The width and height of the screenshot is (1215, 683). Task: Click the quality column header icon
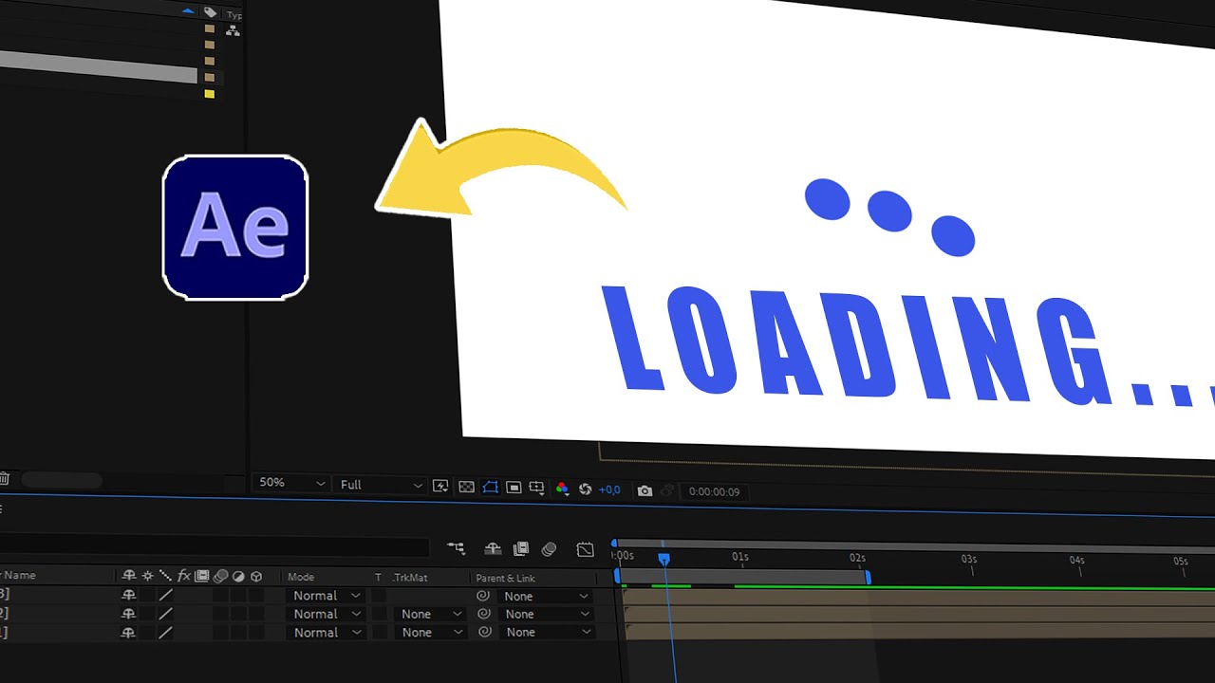coord(165,576)
